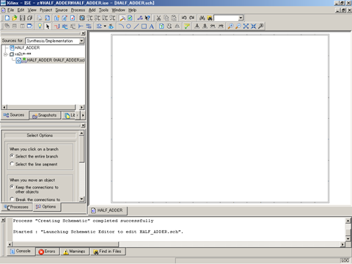
Task: Click the Undo arrow icon
Action: tap(184, 18)
